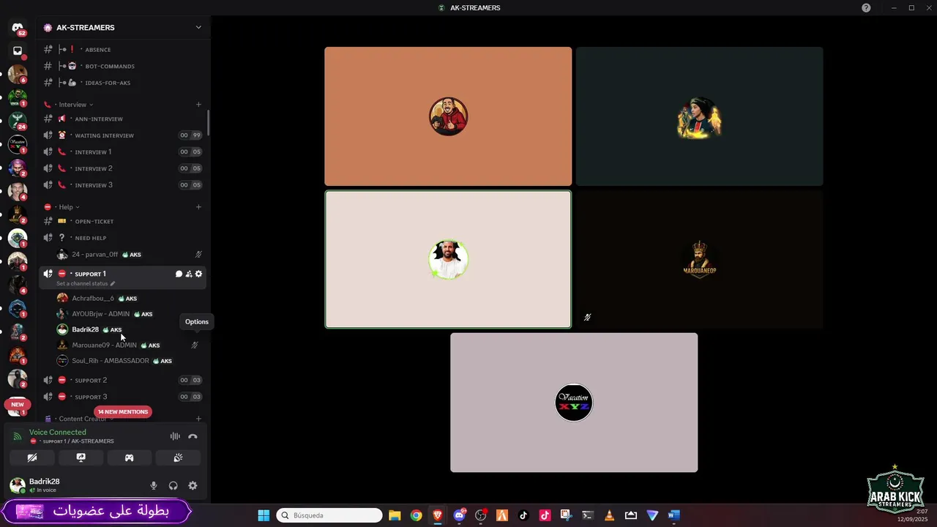Open the soundboard button
This screenshot has width=937, height=527.
(x=177, y=457)
